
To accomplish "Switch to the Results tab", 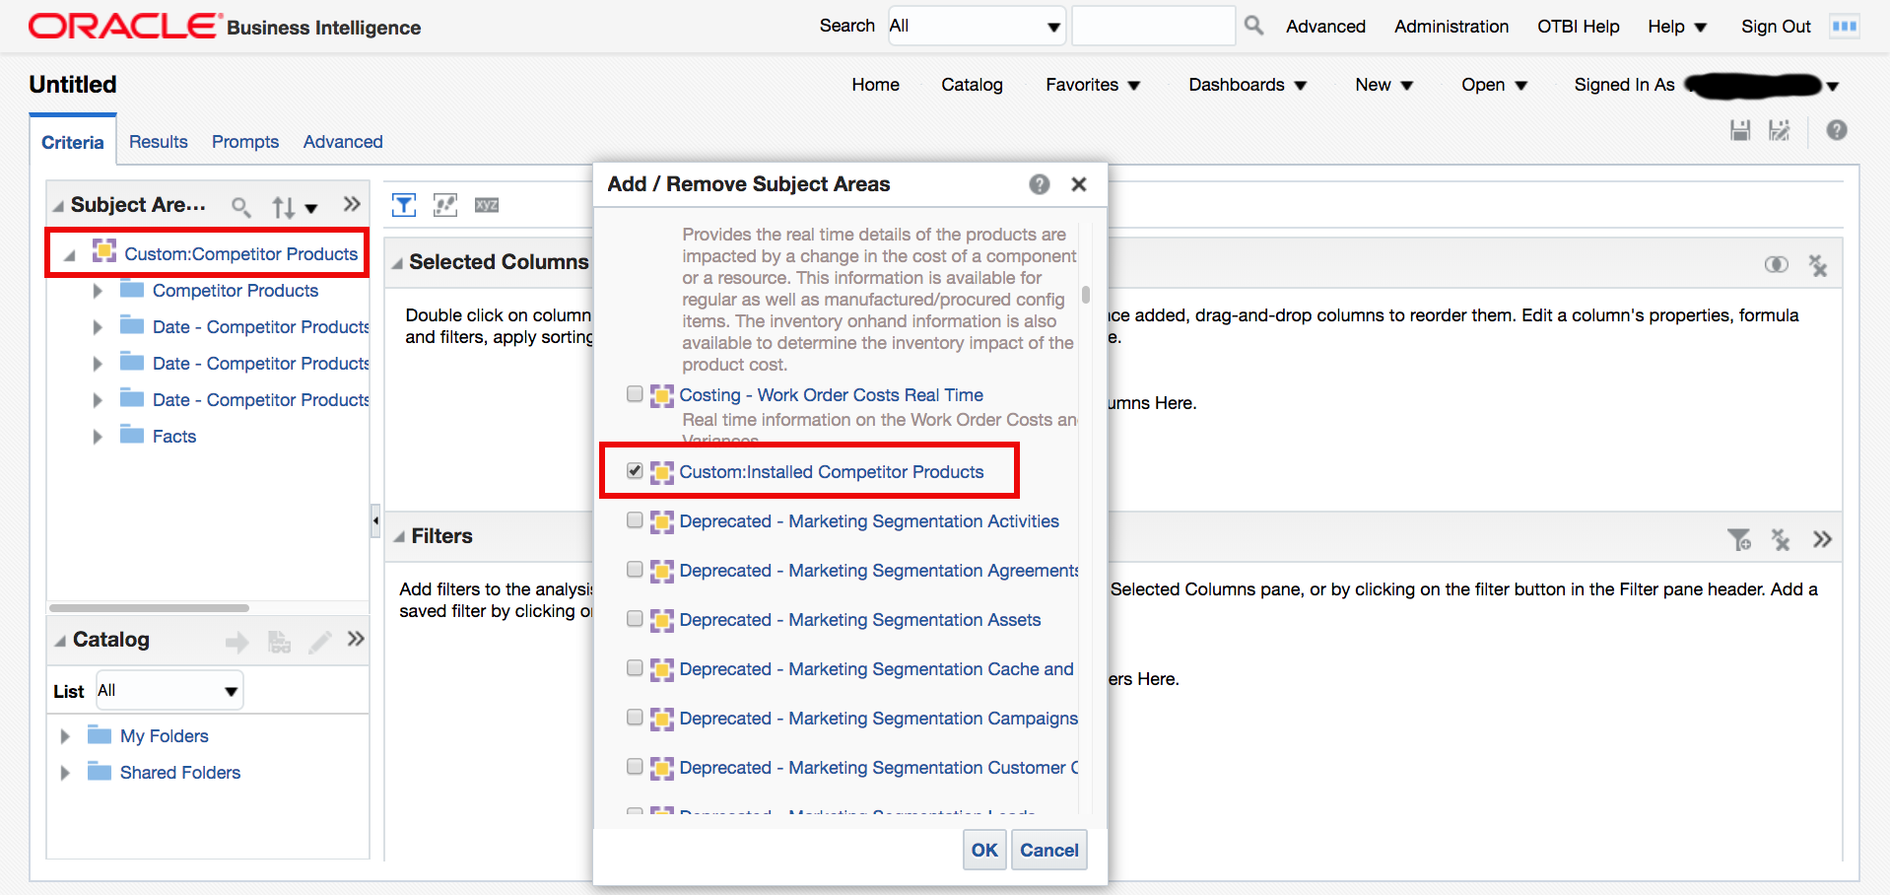I will [158, 142].
